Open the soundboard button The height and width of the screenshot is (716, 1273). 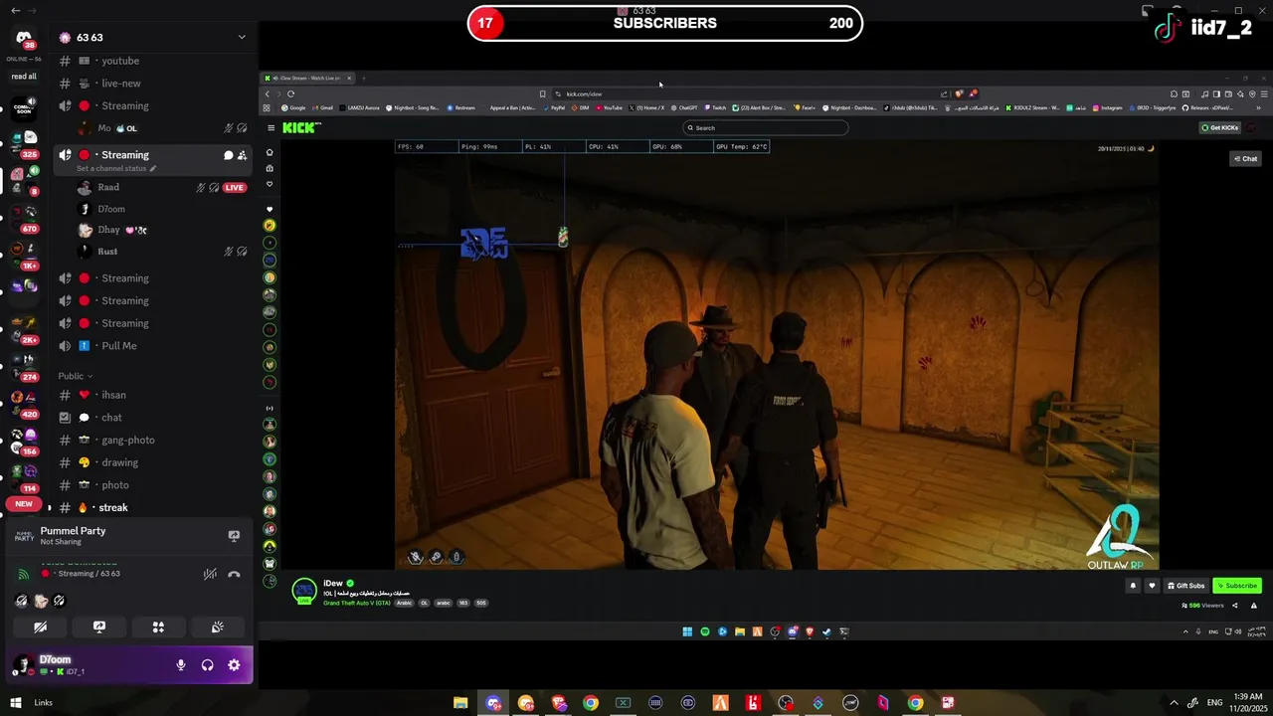[x=217, y=627]
